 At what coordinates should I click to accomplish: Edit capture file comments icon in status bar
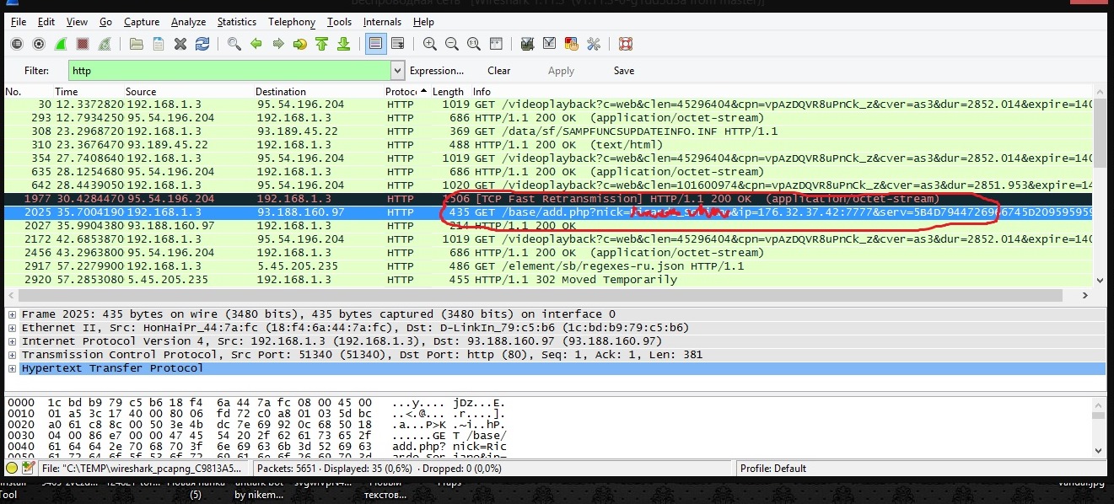(28, 468)
